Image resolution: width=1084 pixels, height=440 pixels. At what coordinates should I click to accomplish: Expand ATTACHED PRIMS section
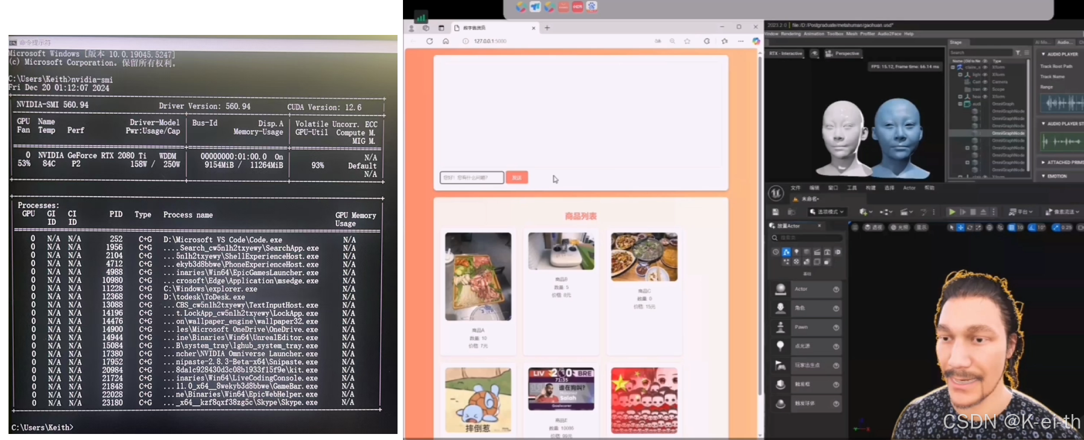pyautogui.click(x=1044, y=163)
